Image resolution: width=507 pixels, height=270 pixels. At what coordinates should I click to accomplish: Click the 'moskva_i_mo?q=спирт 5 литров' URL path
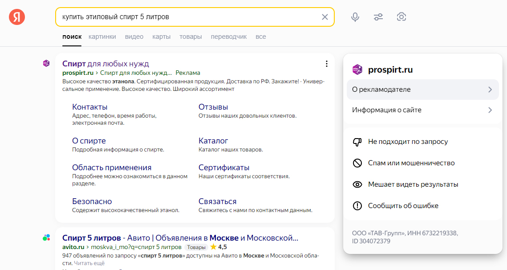click(136, 247)
